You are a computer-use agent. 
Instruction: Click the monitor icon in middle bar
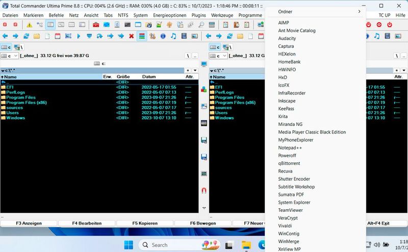pyautogui.click(x=204, y=64)
